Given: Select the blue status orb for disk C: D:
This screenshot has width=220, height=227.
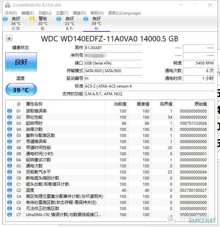Looking at the screenshot, I should [5, 19].
